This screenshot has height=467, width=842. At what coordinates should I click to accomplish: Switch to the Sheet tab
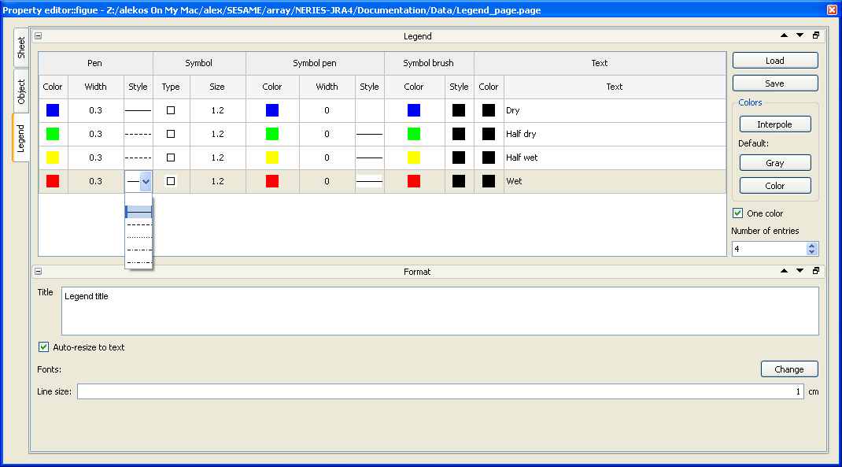pos(21,47)
